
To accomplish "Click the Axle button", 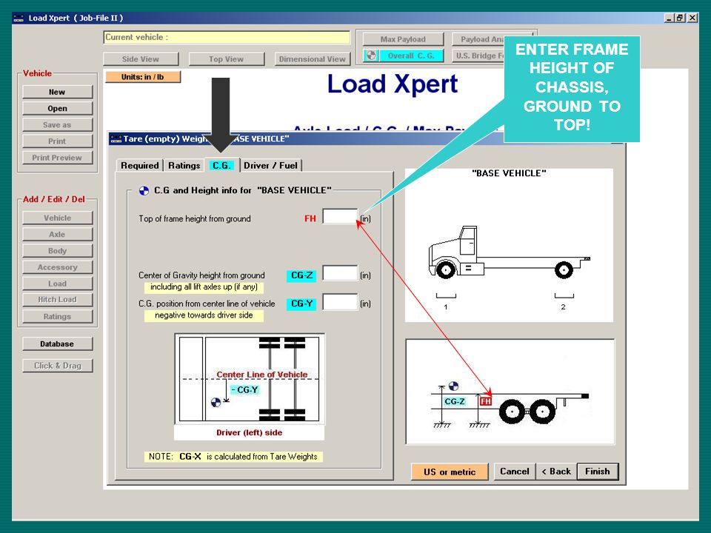I will pyautogui.click(x=57, y=235).
